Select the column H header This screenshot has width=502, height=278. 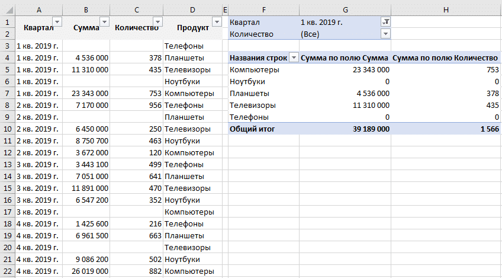(x=446, y=10)
